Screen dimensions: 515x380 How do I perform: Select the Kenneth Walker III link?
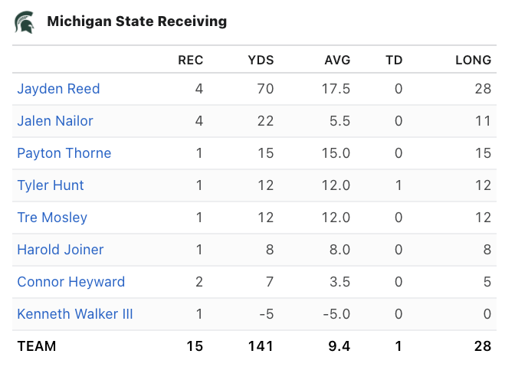pyautogui.click(x=75, y=314)
